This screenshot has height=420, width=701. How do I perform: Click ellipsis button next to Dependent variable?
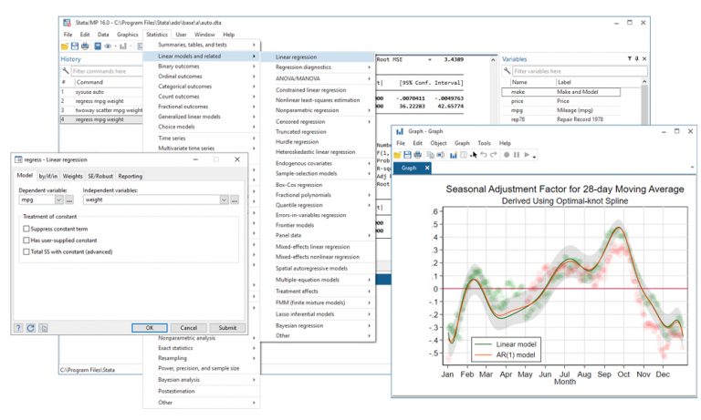(69, 200)
